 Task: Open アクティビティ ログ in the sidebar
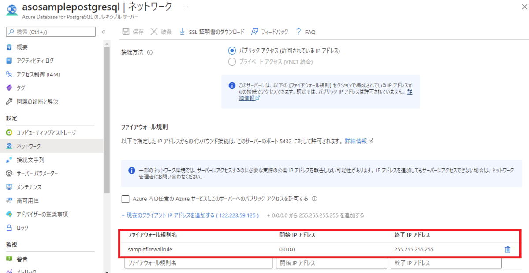point(35,61)
